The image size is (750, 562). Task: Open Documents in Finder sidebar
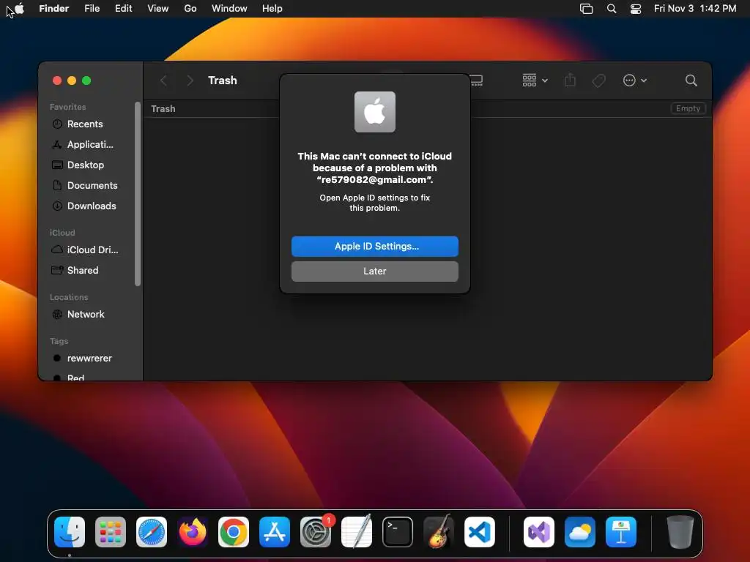coord(92,185)
